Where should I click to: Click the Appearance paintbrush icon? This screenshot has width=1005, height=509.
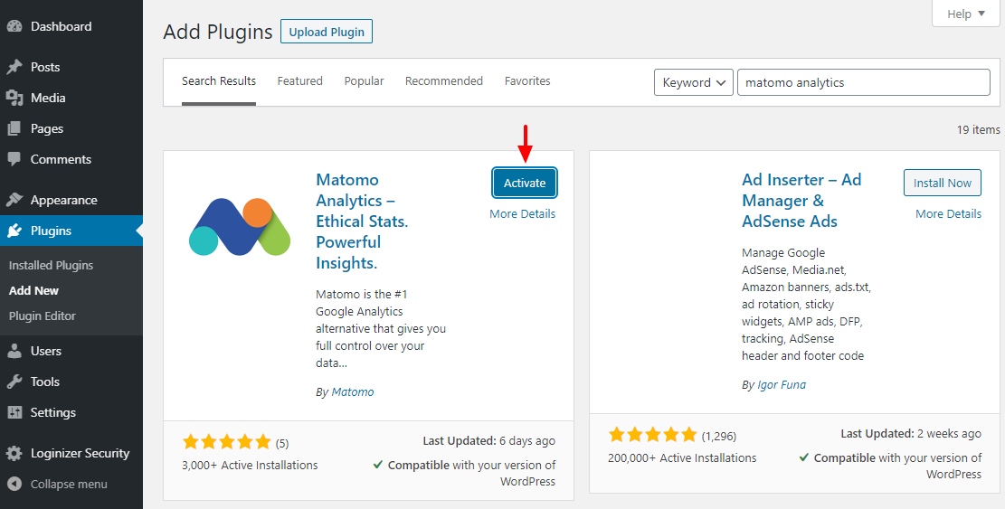pyautogui.click(x=14, y=200)
